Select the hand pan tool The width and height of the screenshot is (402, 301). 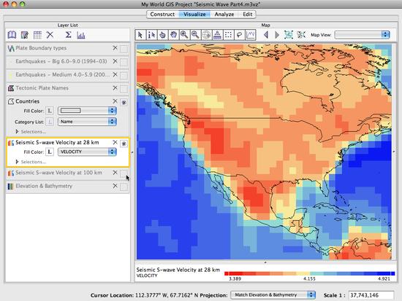click(173, 35)
